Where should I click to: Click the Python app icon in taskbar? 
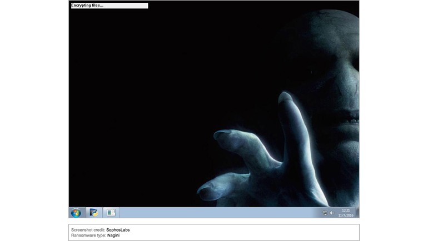point(94,213)
